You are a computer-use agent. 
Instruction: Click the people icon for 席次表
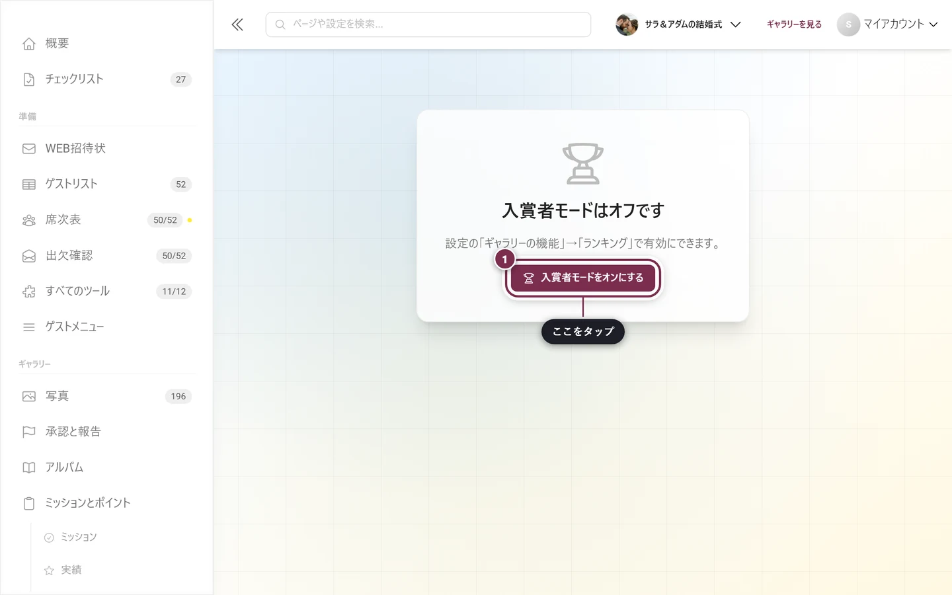click(29, 220)
